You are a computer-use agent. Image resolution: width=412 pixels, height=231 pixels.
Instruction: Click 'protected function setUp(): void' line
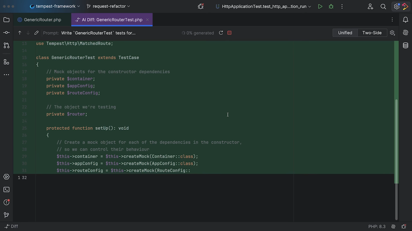88,128
